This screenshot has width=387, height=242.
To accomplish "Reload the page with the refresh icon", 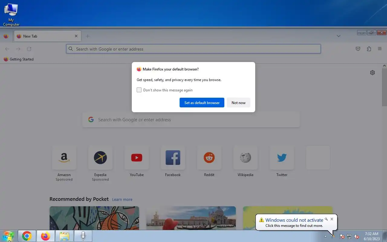I will pyautogui.click(x=29, y=49).
